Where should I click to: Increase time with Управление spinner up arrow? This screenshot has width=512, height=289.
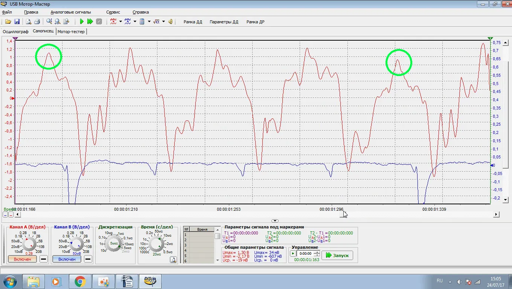[317, 252]
